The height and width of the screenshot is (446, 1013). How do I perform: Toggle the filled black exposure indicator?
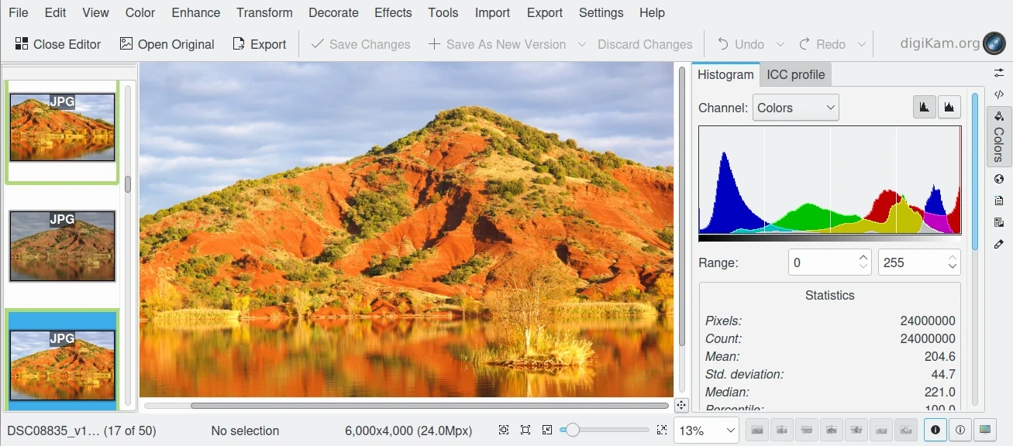935,430
